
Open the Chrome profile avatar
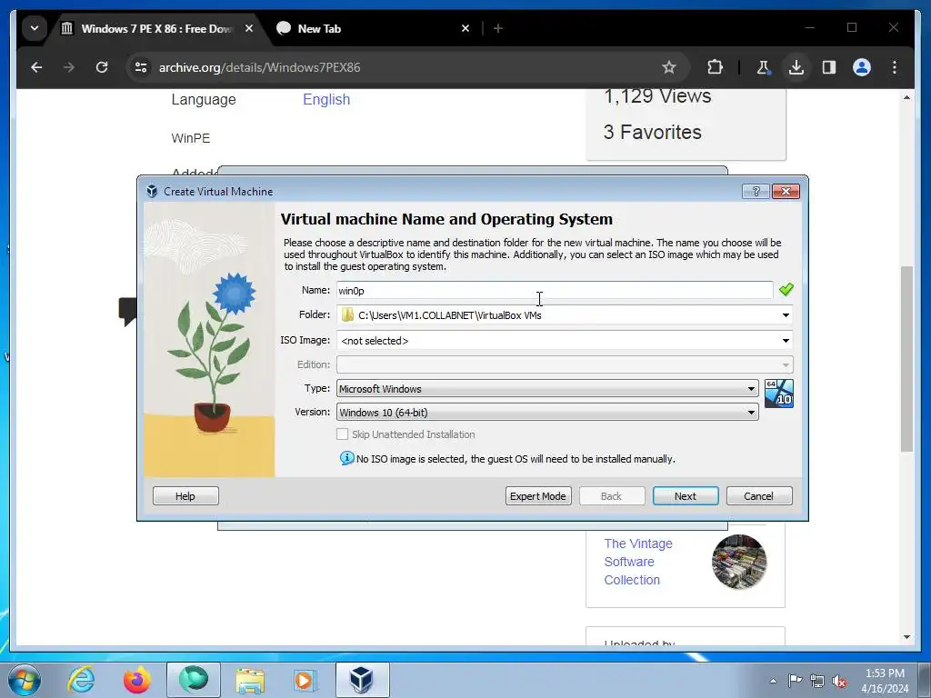[x=862, y=67]
